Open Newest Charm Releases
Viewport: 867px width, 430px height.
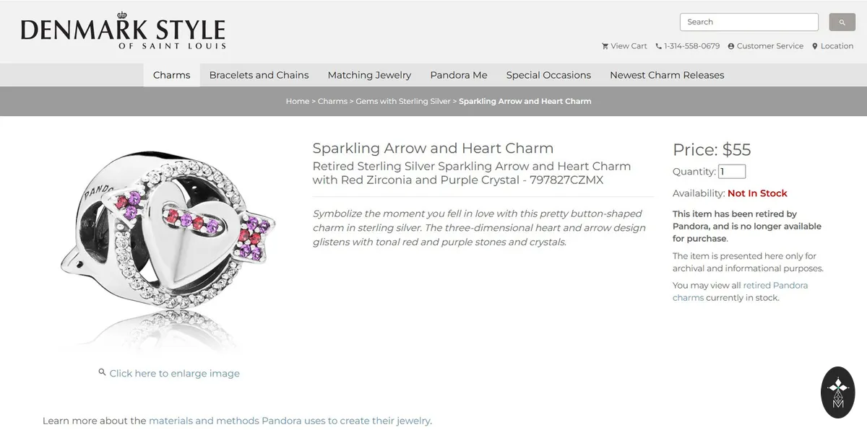667,75
